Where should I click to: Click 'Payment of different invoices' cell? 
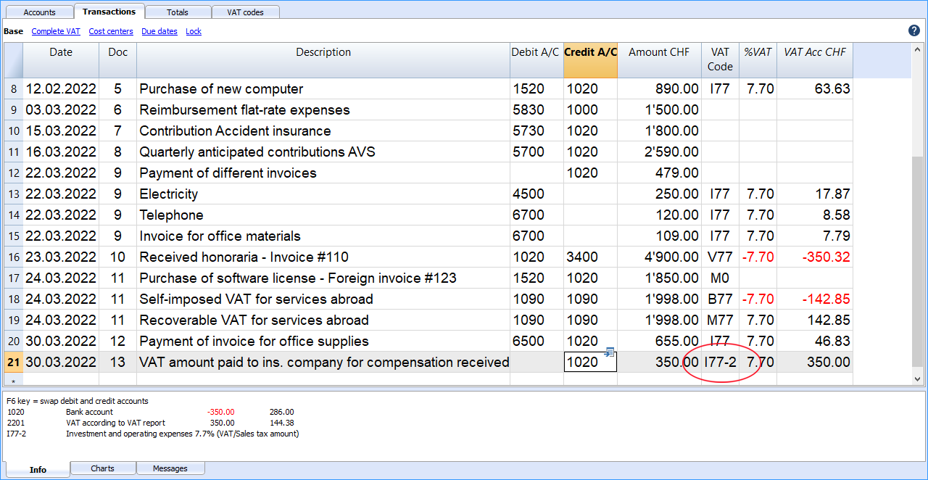(x=323, y=173)
